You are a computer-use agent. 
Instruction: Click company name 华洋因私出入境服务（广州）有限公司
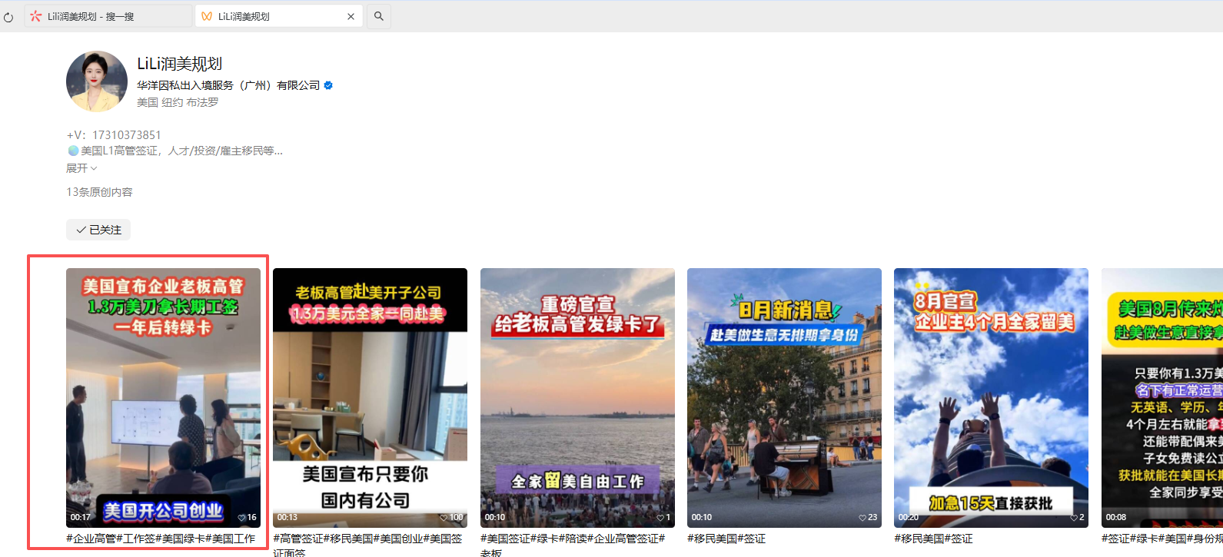coord(228,85)
